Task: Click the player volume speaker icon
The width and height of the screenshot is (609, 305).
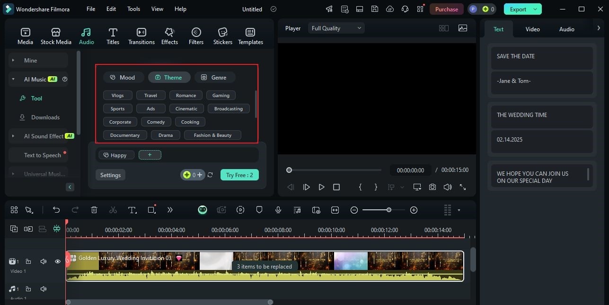Action: [448, 187]
